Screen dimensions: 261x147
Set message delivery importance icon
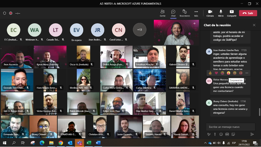tap(215, 134)
